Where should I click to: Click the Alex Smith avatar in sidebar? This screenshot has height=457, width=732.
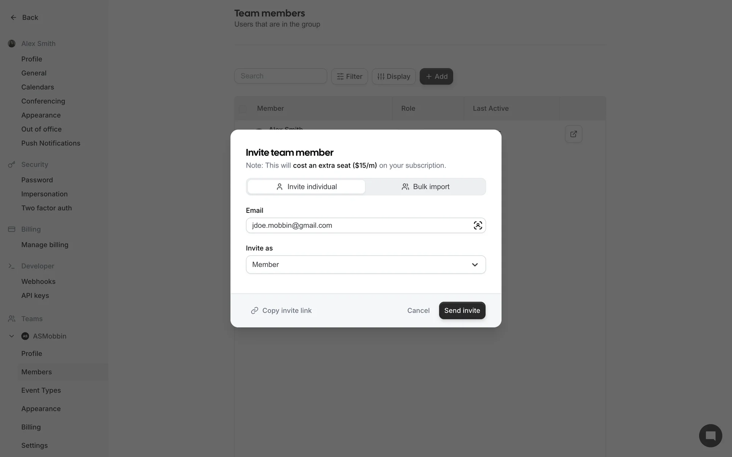12,44
